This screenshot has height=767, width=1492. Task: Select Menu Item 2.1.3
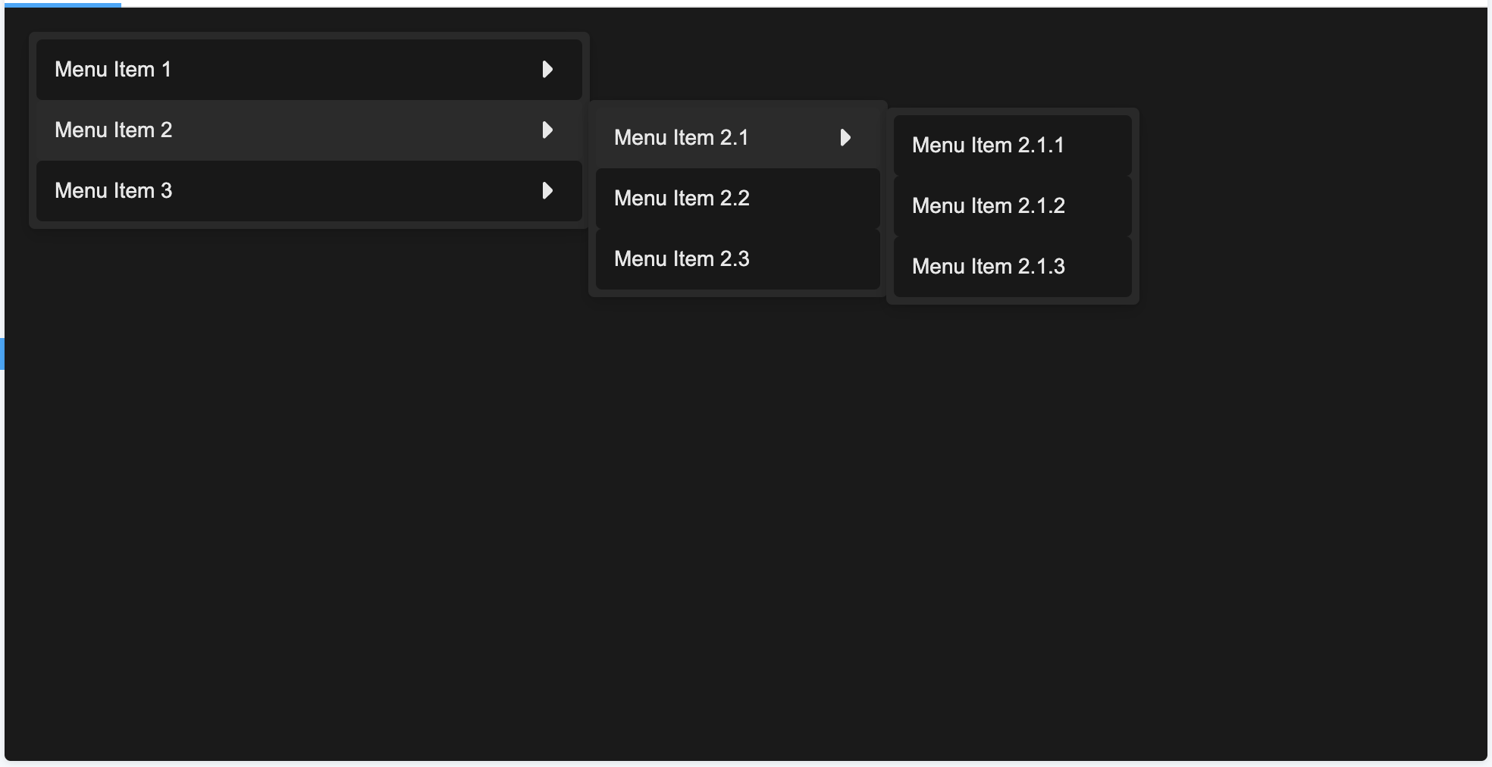pyautogui.click(x=1013, y=267)
